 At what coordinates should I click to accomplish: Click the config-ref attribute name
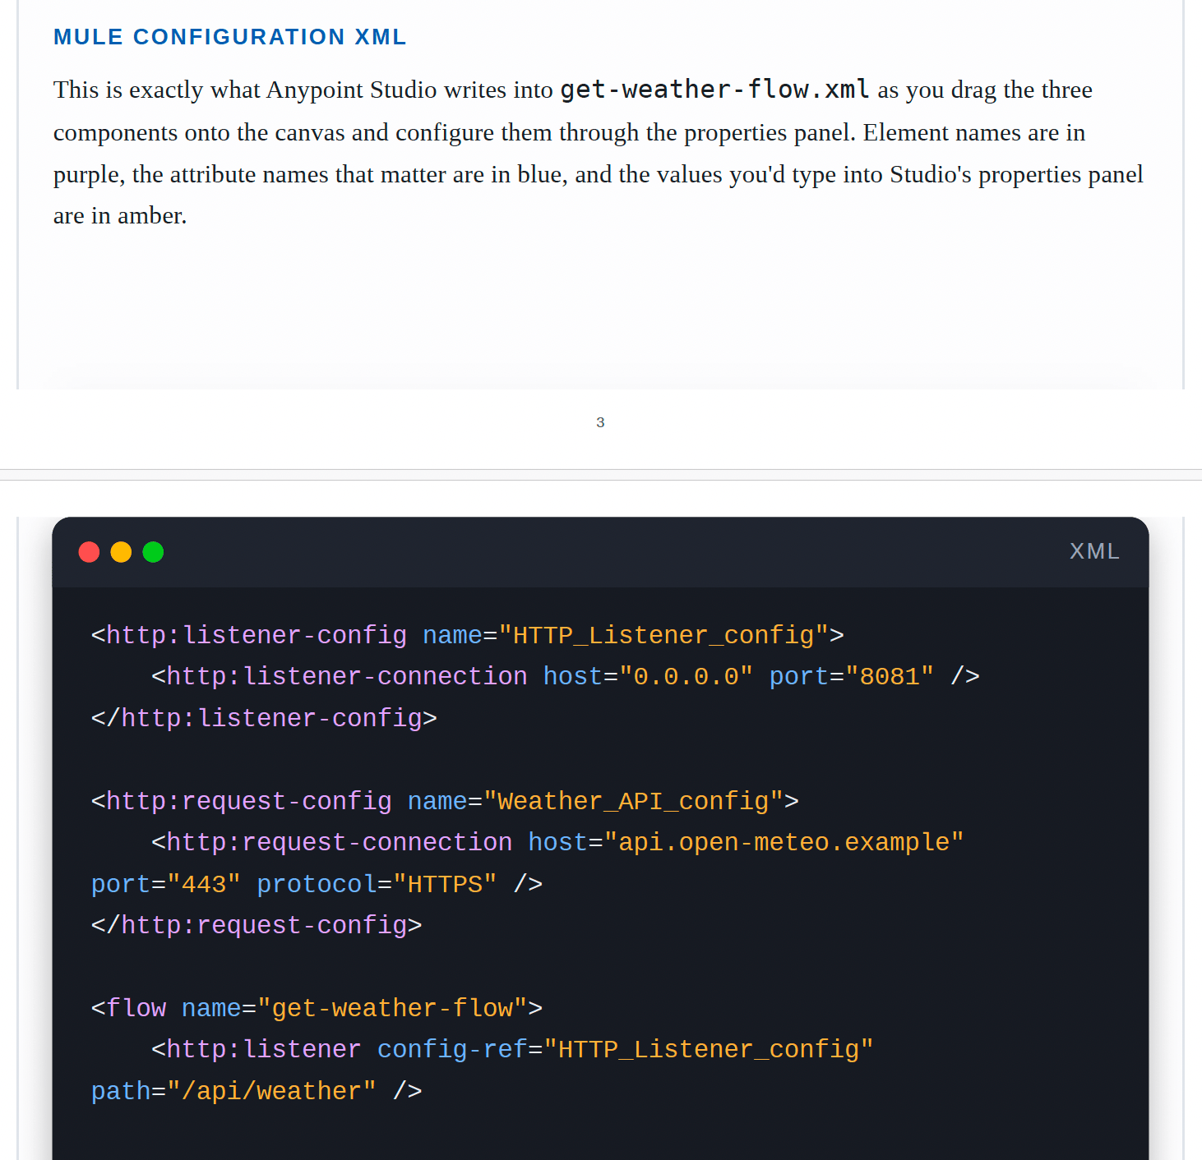(452, 1049)
